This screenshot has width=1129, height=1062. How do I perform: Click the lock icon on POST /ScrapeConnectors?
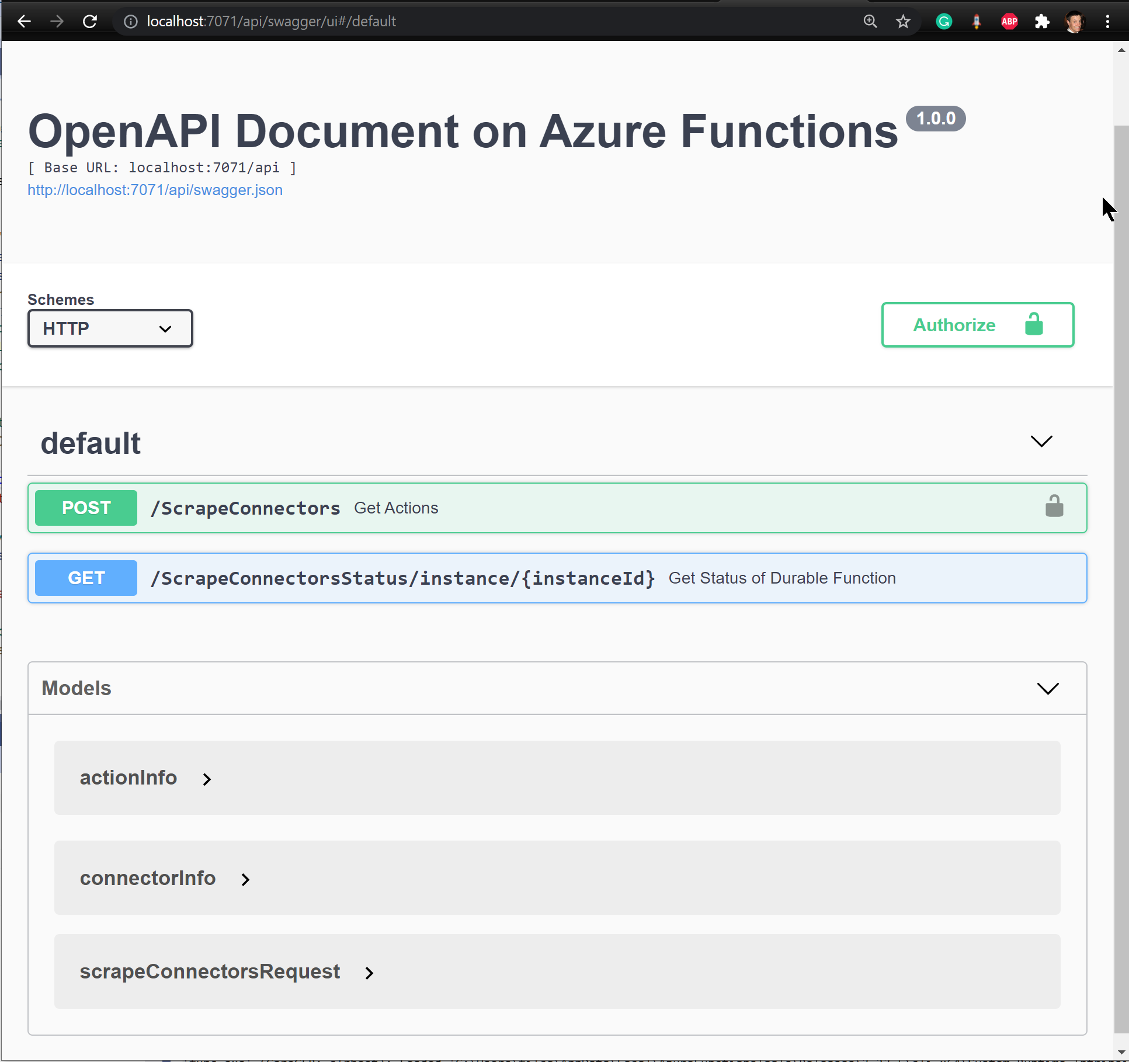coord(1054,506)
